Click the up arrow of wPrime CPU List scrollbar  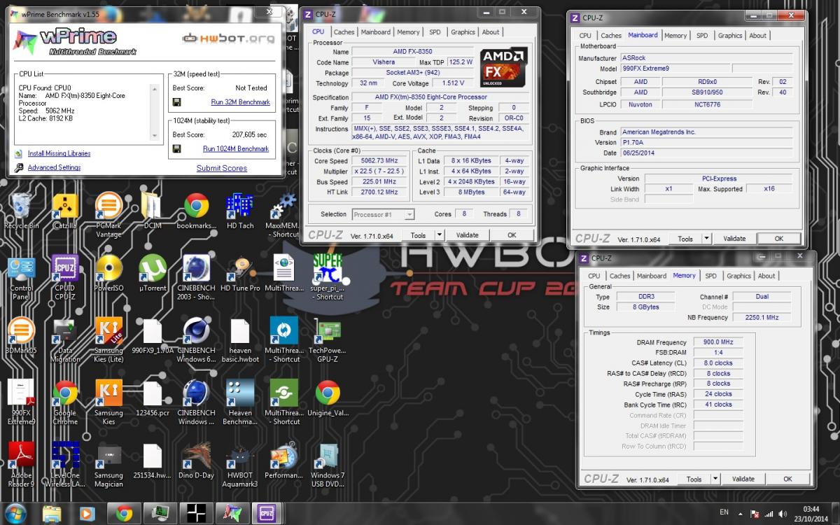[x=156, y=87]
